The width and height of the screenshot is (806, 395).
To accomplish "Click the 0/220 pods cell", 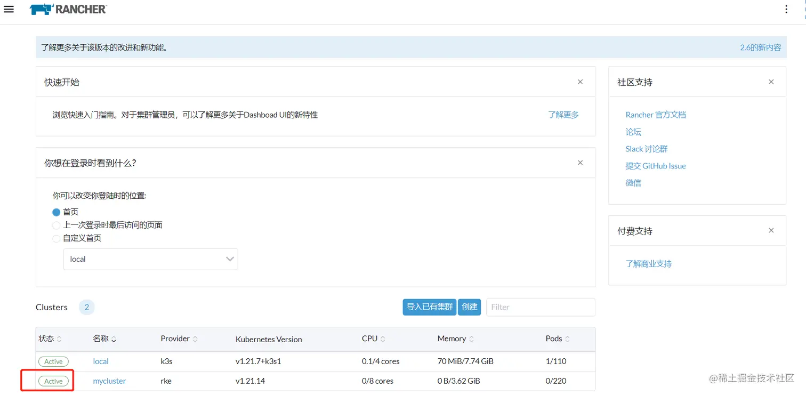I will tap(556, 381).
